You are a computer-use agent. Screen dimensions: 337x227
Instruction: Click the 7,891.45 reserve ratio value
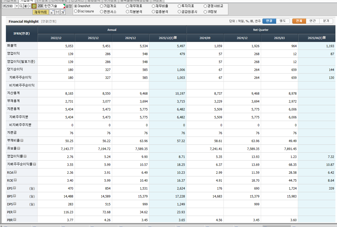click(290, 149)
